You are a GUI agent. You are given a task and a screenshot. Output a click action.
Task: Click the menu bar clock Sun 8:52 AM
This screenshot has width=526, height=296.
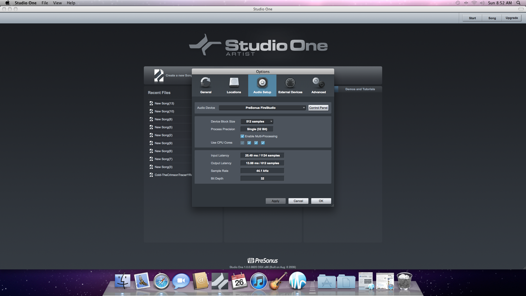pos(500,3)
